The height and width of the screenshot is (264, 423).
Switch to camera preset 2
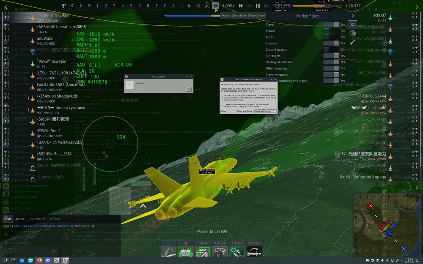106,5
